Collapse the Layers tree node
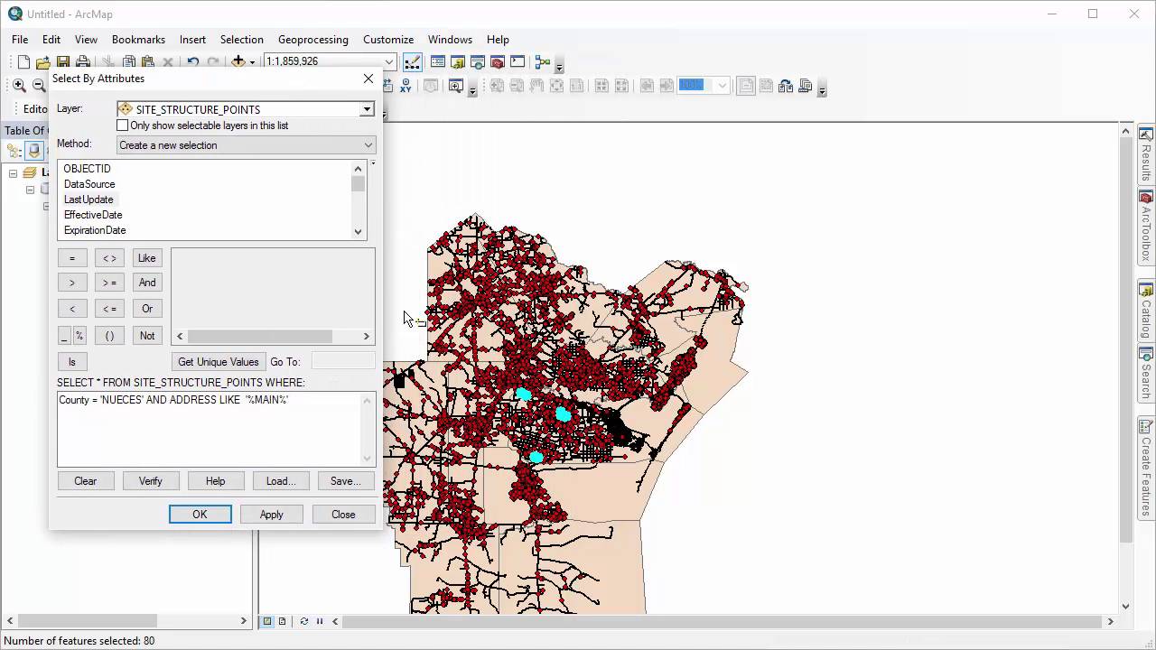Image resolution: width=1156 pixels, height=650 pixels. pyautogui.click(x=13, y=172)
